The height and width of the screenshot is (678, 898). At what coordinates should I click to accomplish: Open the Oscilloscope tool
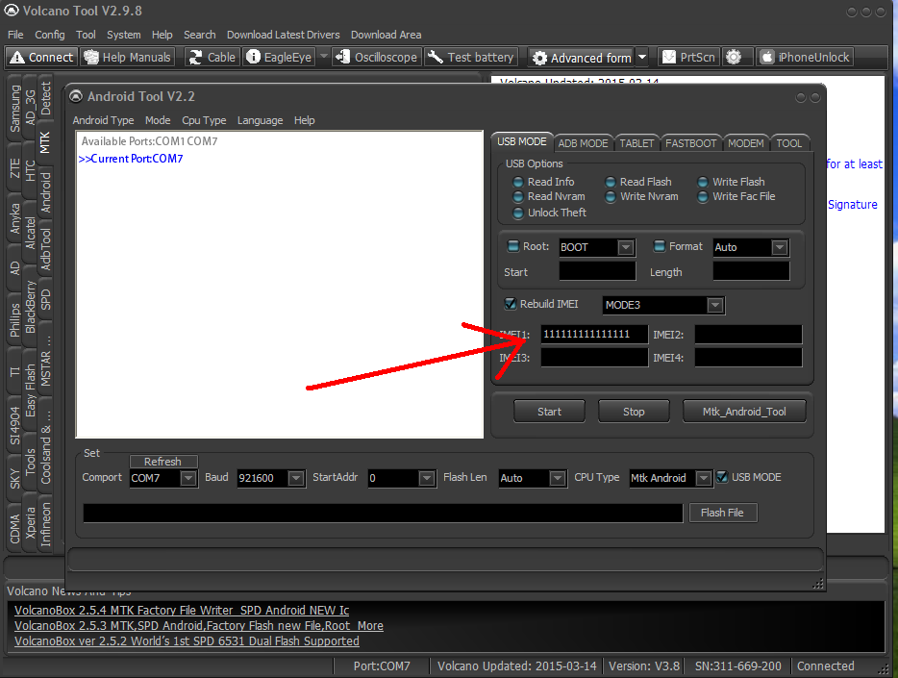point(376,58)
